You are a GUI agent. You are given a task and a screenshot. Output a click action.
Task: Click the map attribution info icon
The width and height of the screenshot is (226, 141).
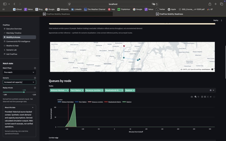[212, 69]
